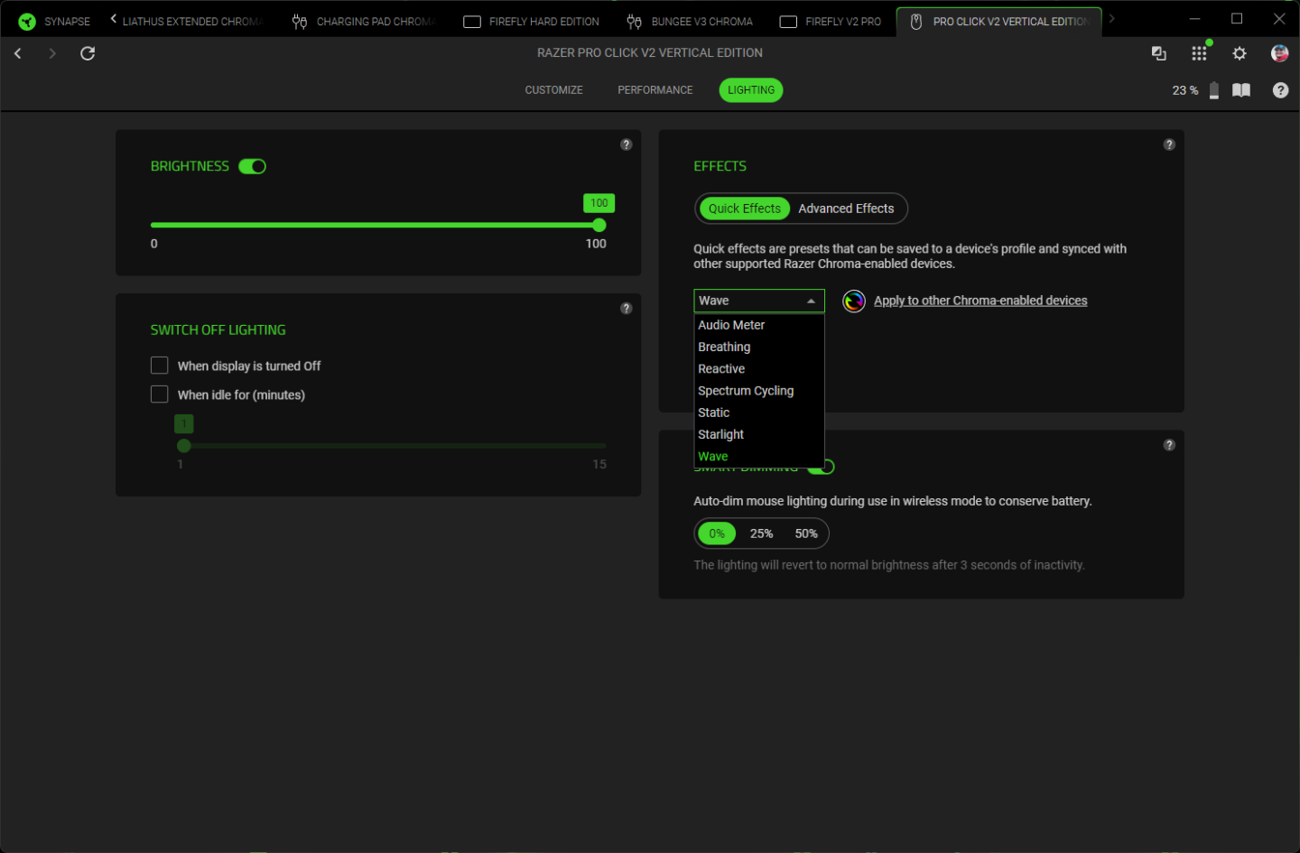Image resolution: width=1300 pixels, height=853 pixels.
Task: Open the Bungee V3 Chroma tab
Action: point(691,22)
